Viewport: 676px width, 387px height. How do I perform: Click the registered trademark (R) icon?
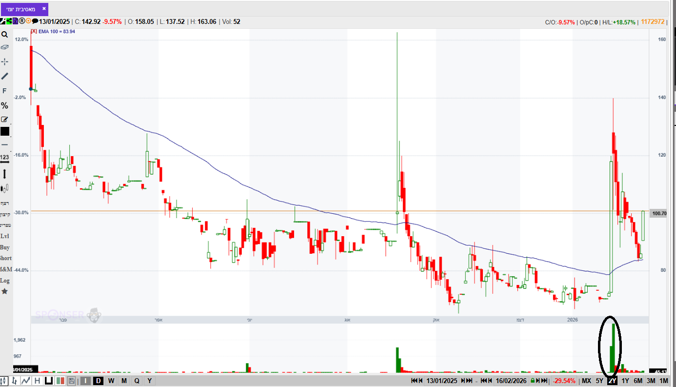tap(22, 21)
